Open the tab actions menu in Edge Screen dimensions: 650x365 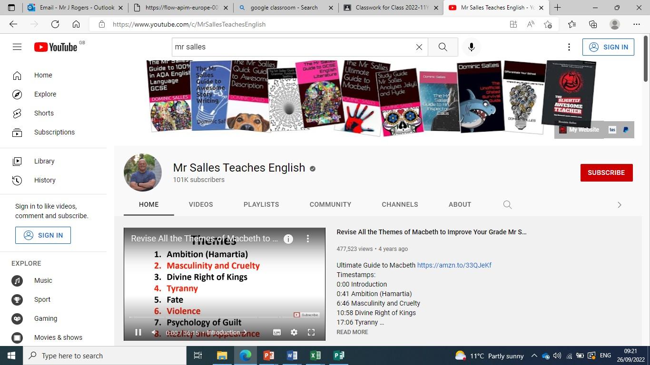(11, 8)
